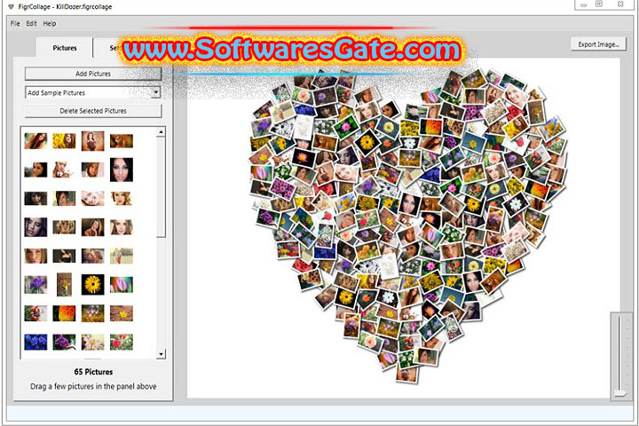The width and height of the screenshot is (639, 426).
Task: Open the File menu
Action: 15,24
